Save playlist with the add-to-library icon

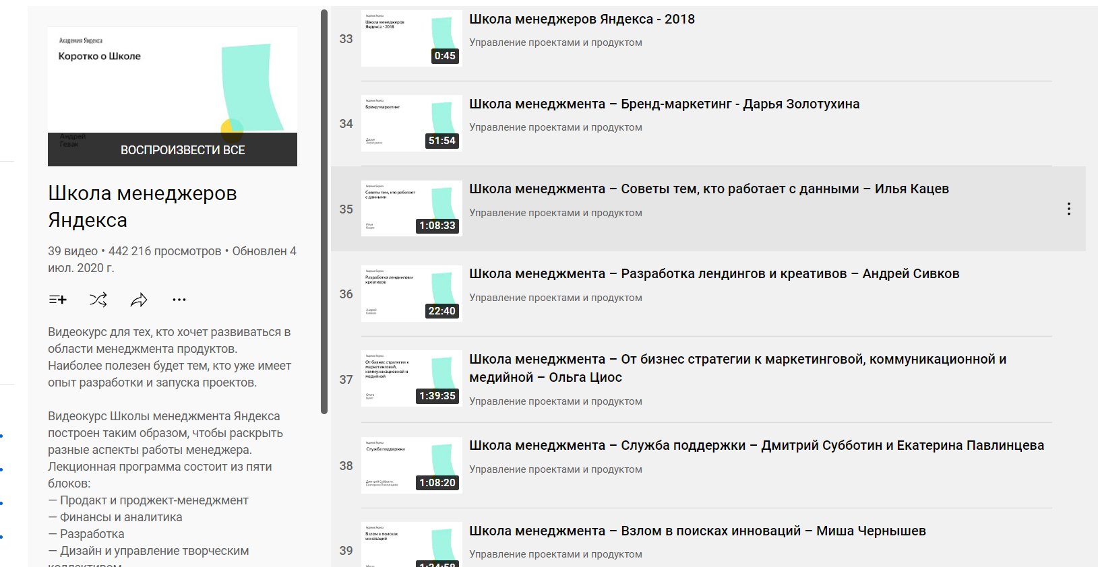coord(58,300)
